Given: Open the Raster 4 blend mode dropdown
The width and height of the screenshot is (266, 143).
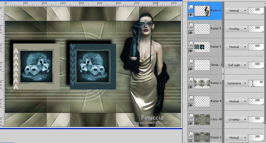Looking at the screenshot, I should (x=236, y=101).
